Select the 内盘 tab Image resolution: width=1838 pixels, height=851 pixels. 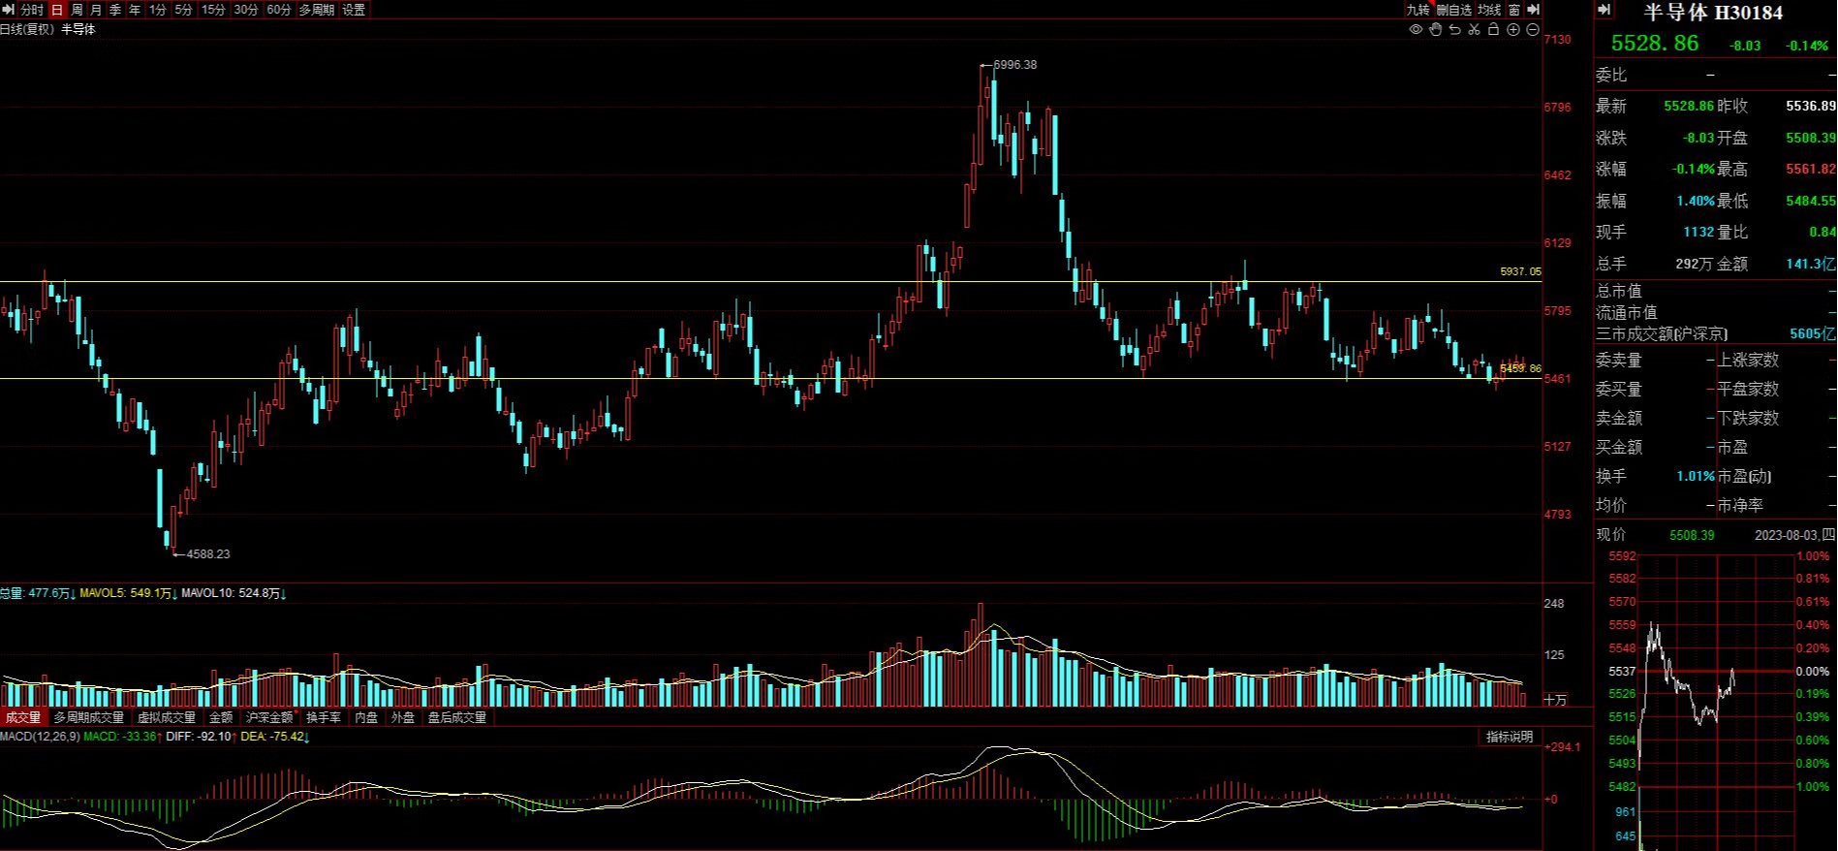point(366,717)
